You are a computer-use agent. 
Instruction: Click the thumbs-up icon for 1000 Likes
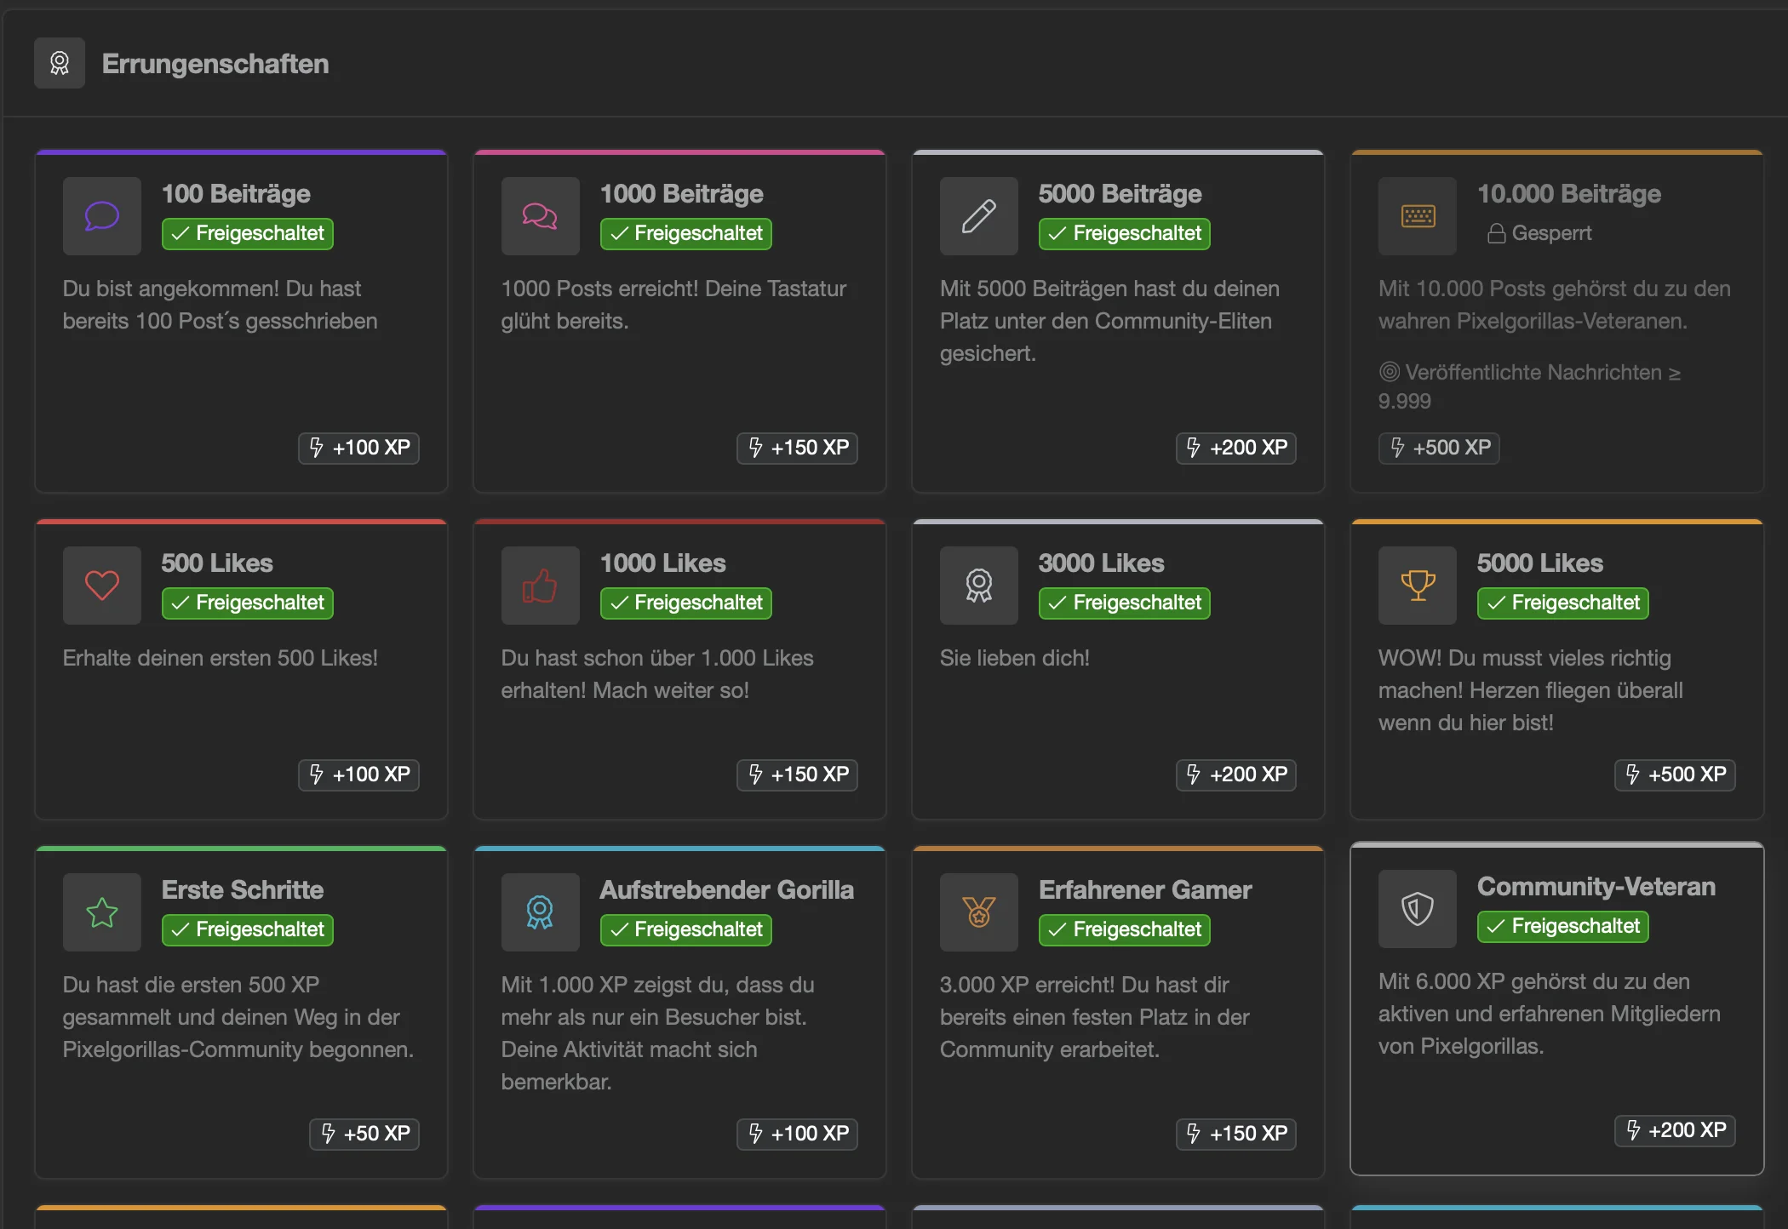coord(540,586)
